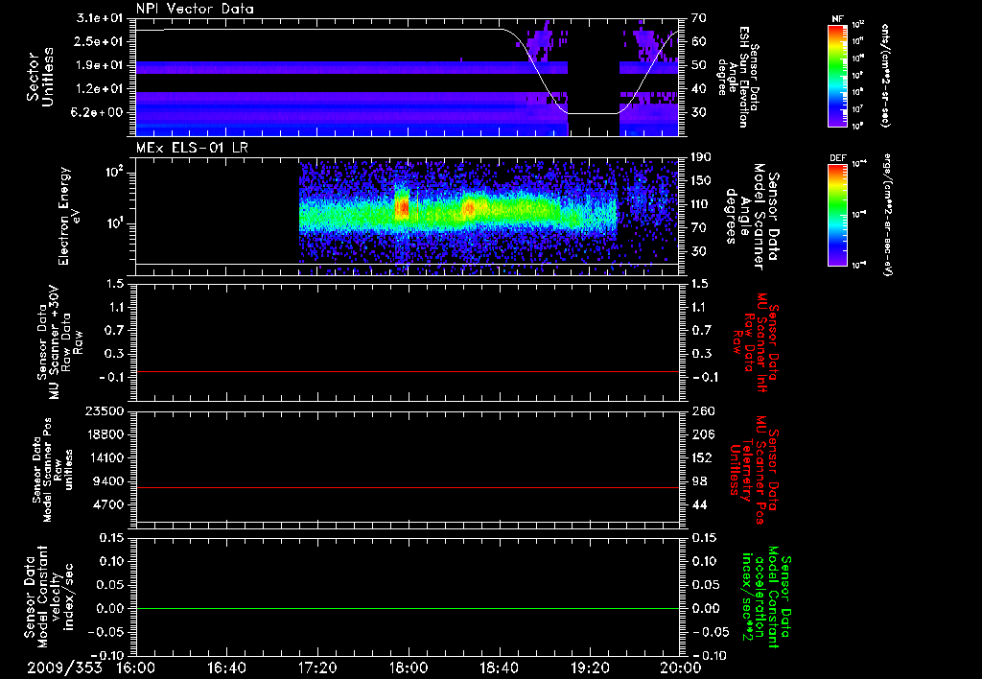Select the 'NPI Vector Data' panel title
Image resolution: width=982 pixels, height=679 pixels.
(x=195, y=9)
